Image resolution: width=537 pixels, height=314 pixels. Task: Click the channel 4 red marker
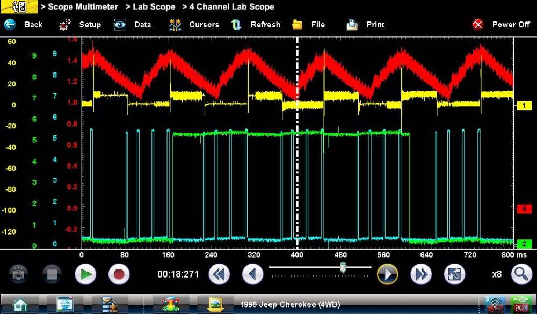524,209
